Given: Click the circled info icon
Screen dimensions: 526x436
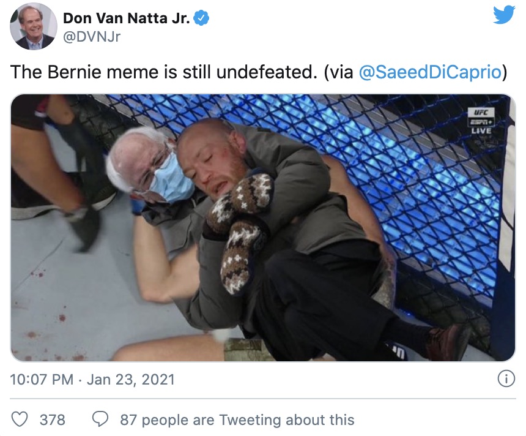Looking at the screenshot, I should pyautogui.click(x=506, y=380).
